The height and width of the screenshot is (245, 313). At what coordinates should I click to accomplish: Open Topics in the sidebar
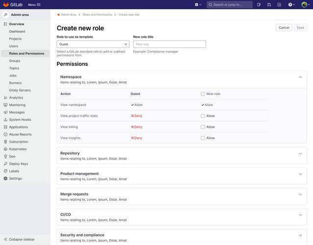tap(14, 68)
